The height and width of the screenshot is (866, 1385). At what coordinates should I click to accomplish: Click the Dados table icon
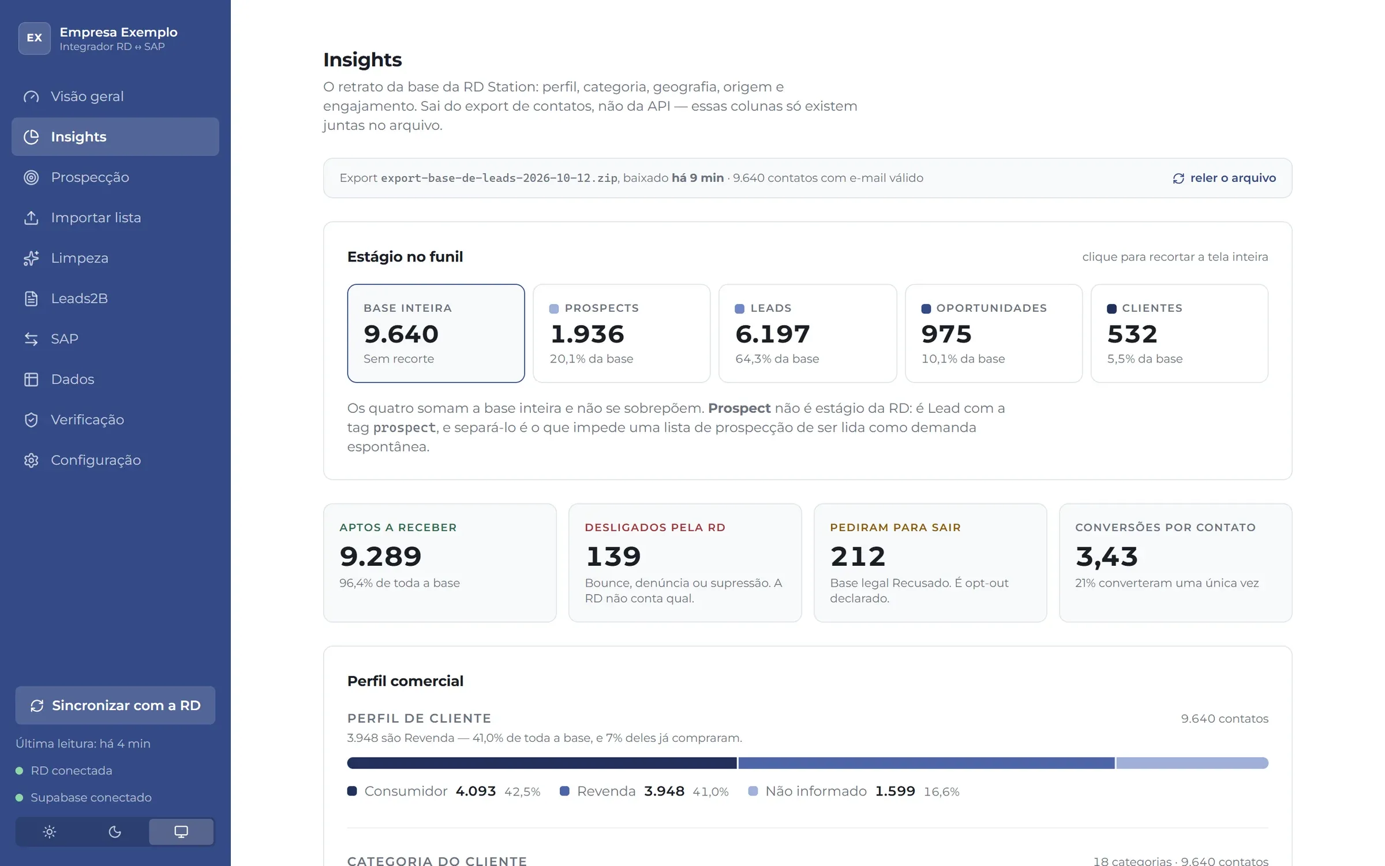pyautogui.click(x=31, y=379)
